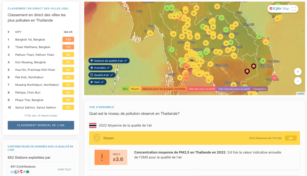
Task: Select Hua Hin, Prachuap Khiri Khan row
Action: coord(35,70)
